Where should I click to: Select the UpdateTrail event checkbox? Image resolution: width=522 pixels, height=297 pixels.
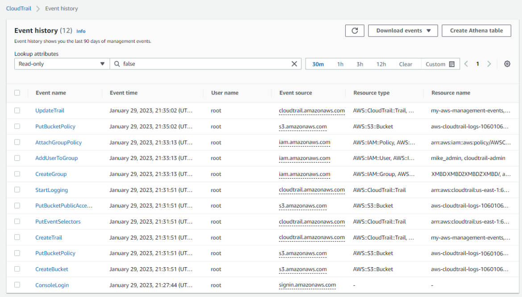[17, 110]
